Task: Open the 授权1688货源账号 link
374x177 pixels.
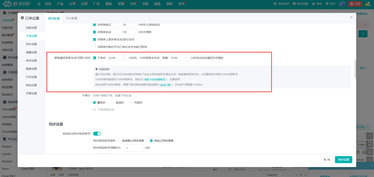Action: [x=155, y=79]
